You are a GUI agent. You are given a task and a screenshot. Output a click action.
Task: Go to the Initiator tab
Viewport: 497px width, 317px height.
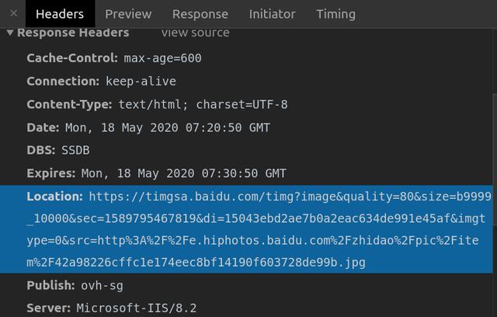point(272,14)
